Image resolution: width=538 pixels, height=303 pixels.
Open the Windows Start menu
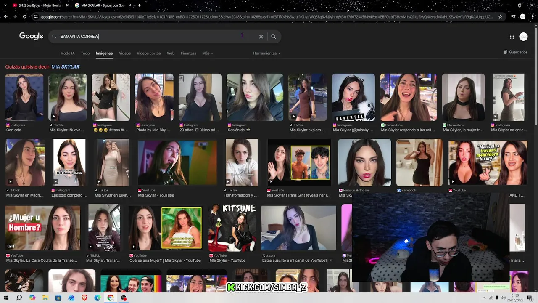(x=6, y=298)
